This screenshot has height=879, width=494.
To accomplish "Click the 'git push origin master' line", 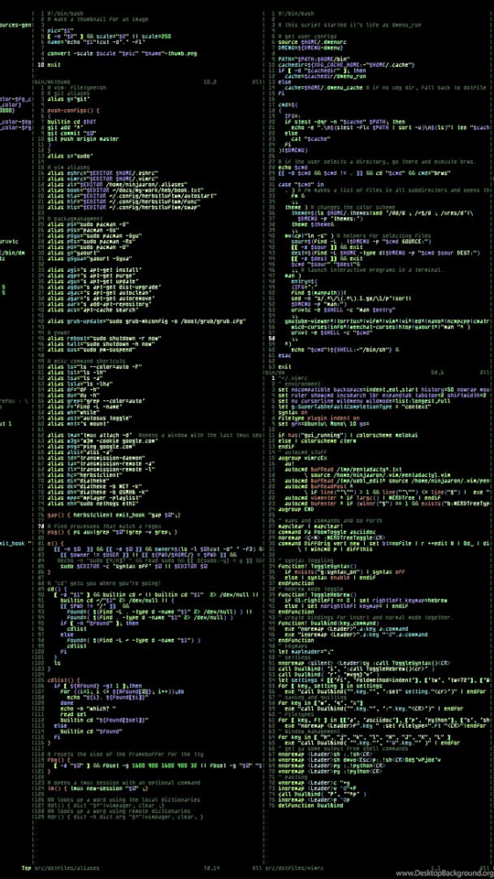I will click(83, 139).
